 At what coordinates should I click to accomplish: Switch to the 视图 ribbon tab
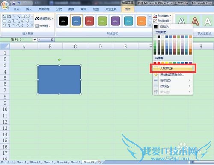[96, 9]
